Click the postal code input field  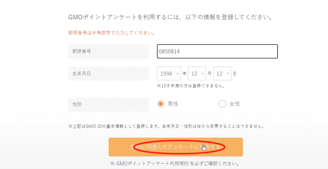pos(217,51)
